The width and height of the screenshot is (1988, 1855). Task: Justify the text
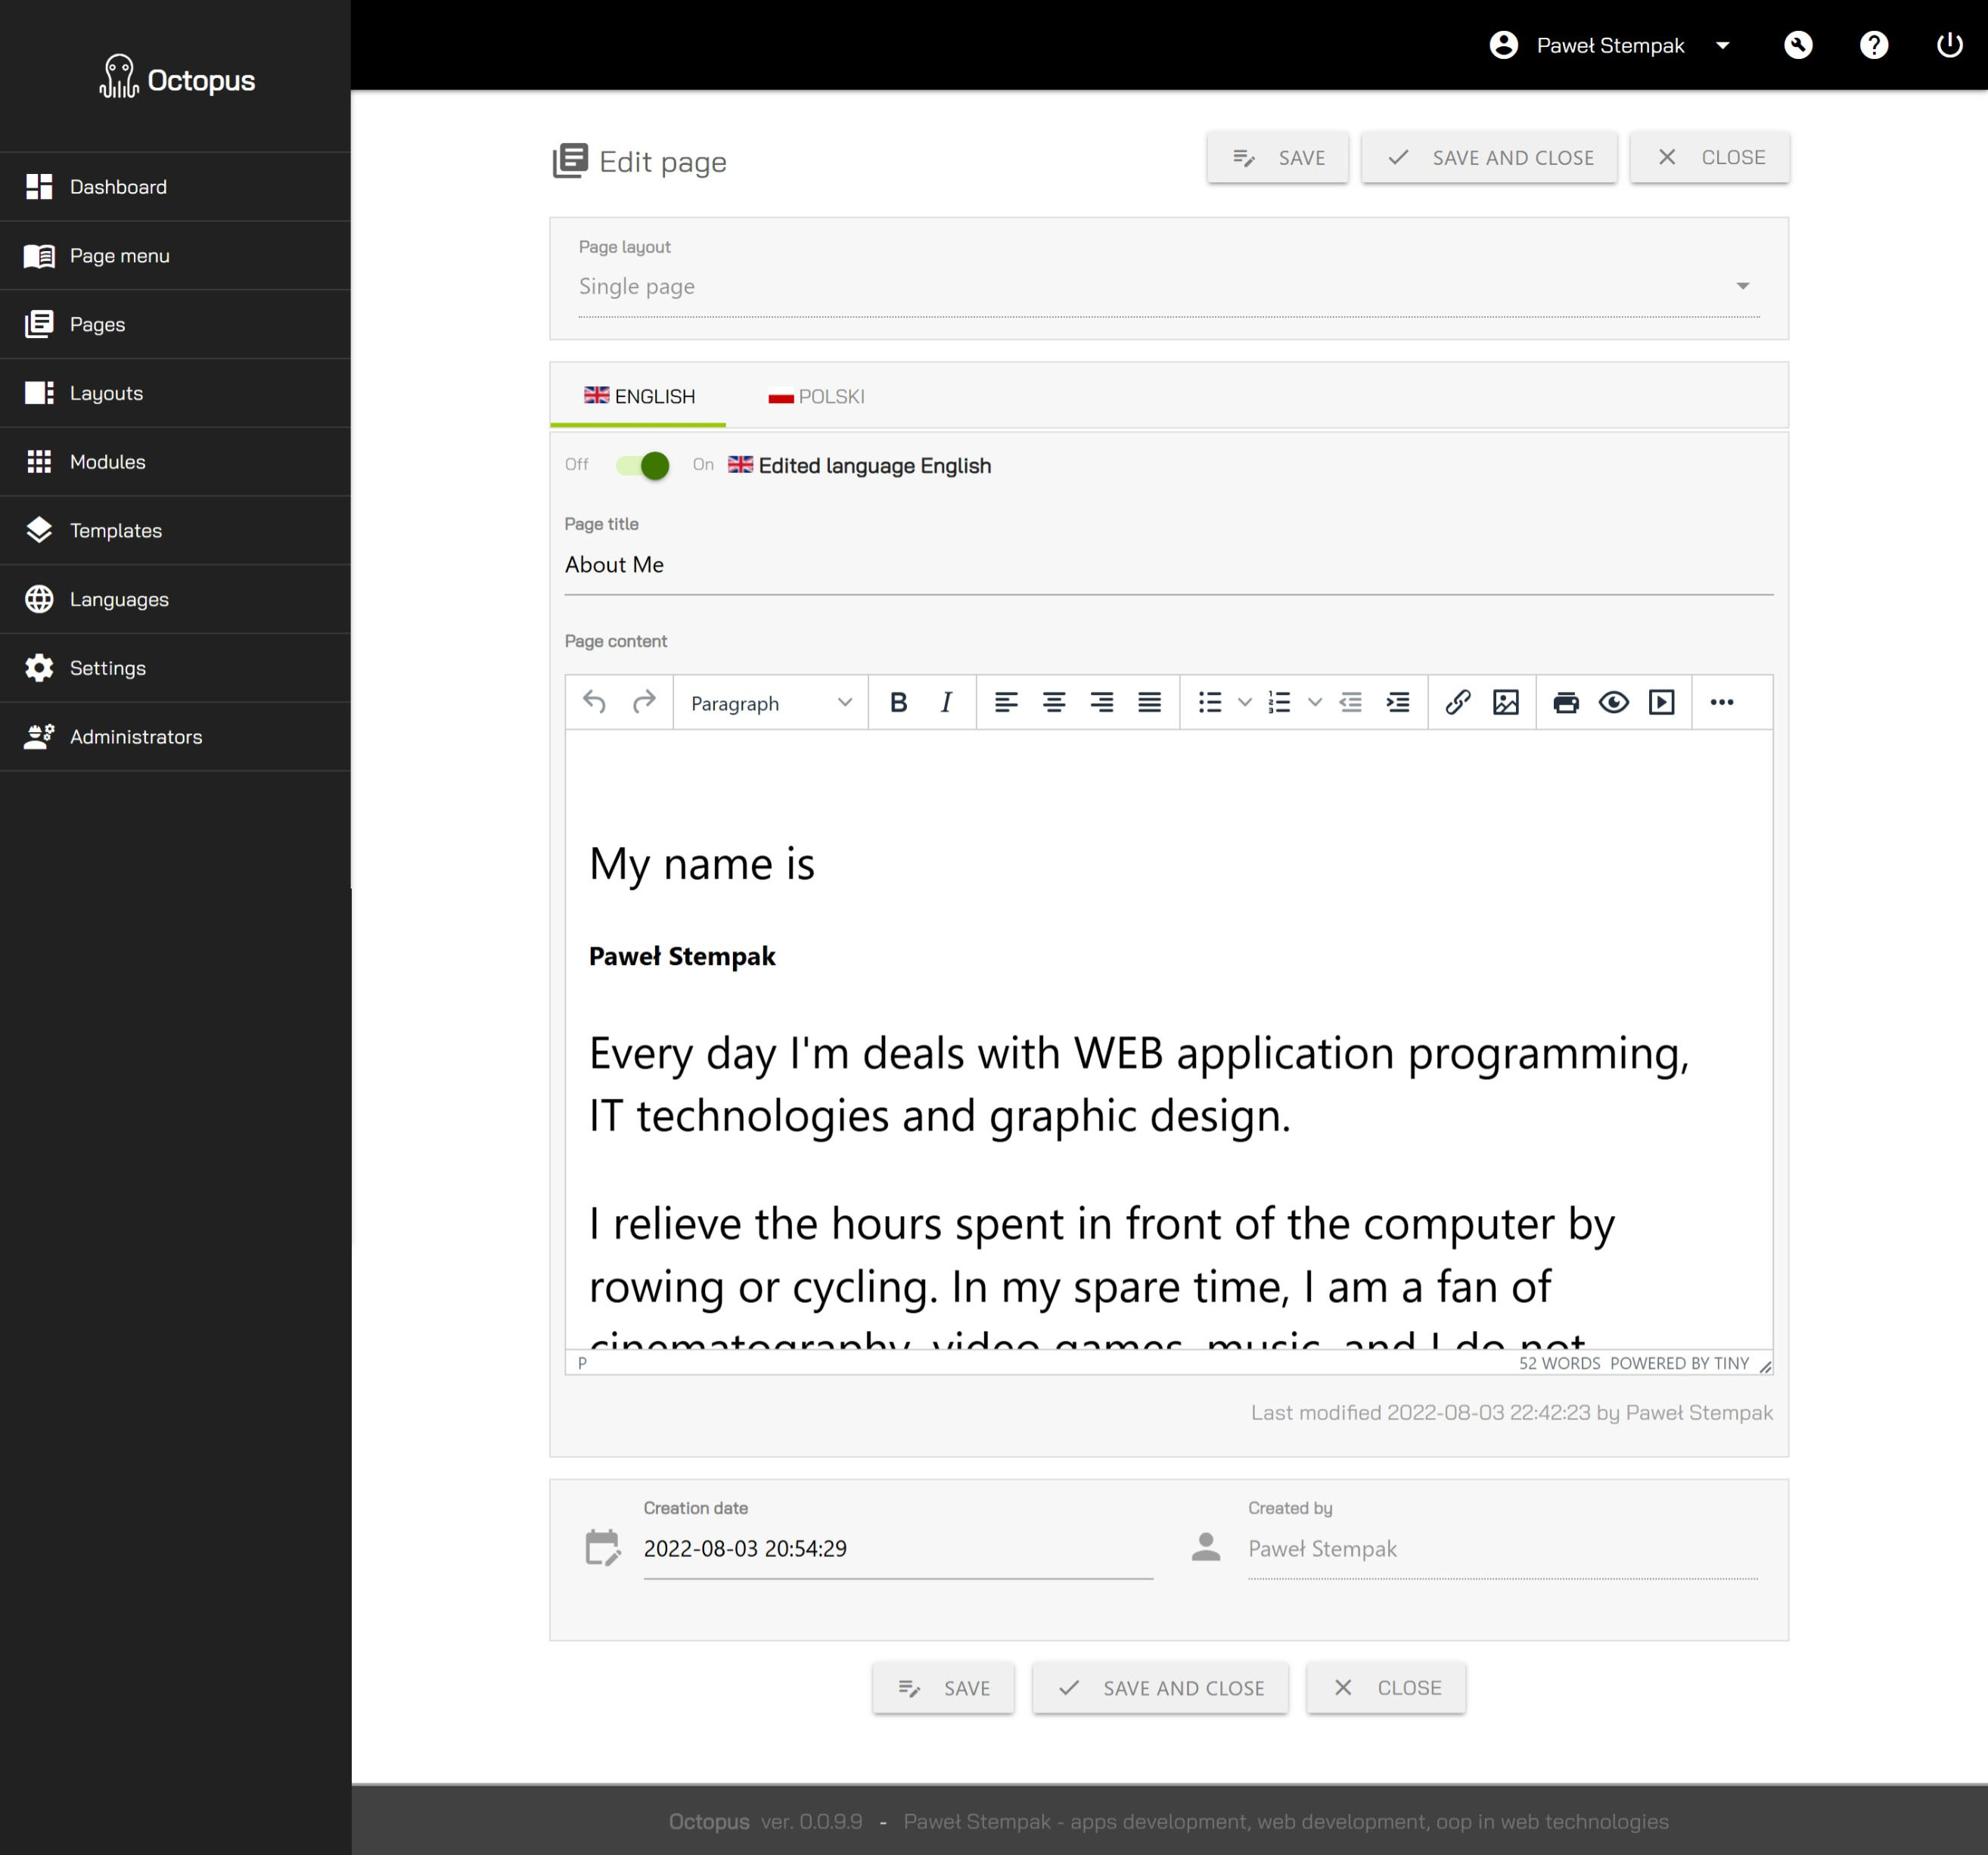[1150, 703]
